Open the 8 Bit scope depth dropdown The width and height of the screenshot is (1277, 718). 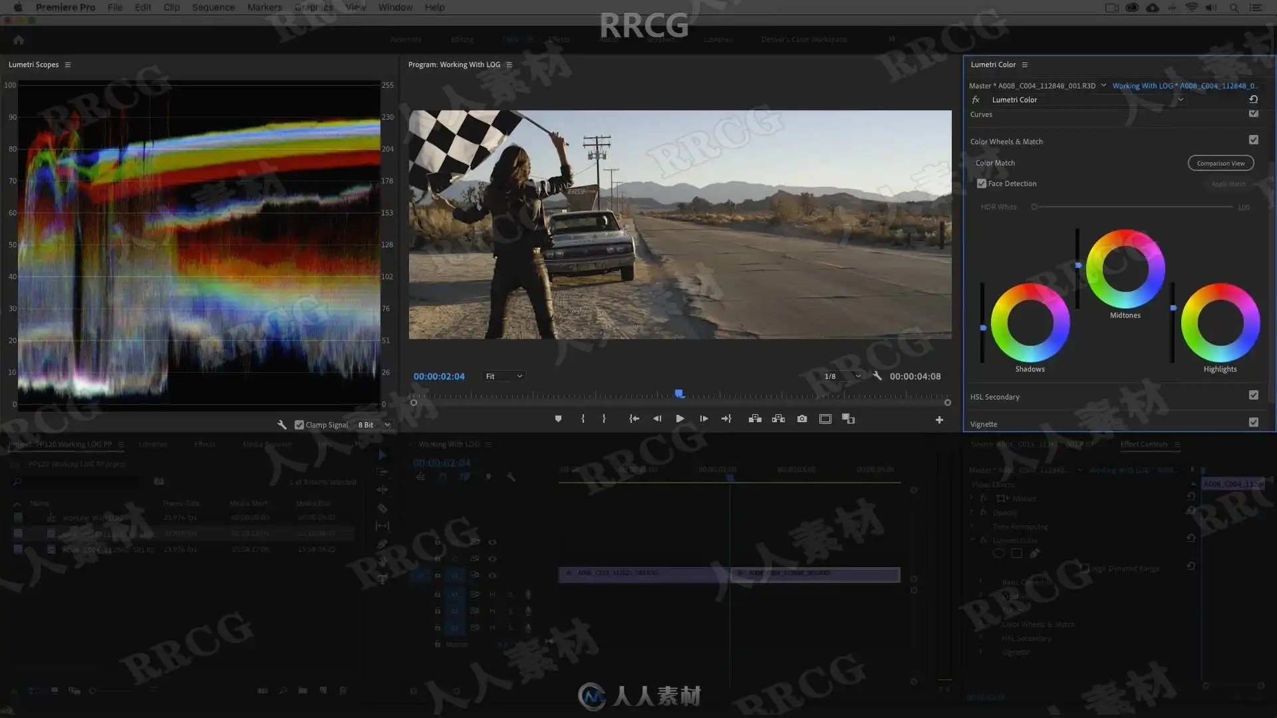[x=374, y=425]
